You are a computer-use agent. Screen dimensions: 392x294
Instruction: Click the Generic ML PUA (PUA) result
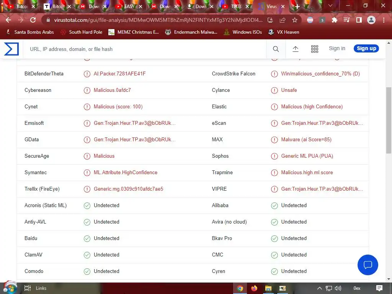(x=307, y=156)
